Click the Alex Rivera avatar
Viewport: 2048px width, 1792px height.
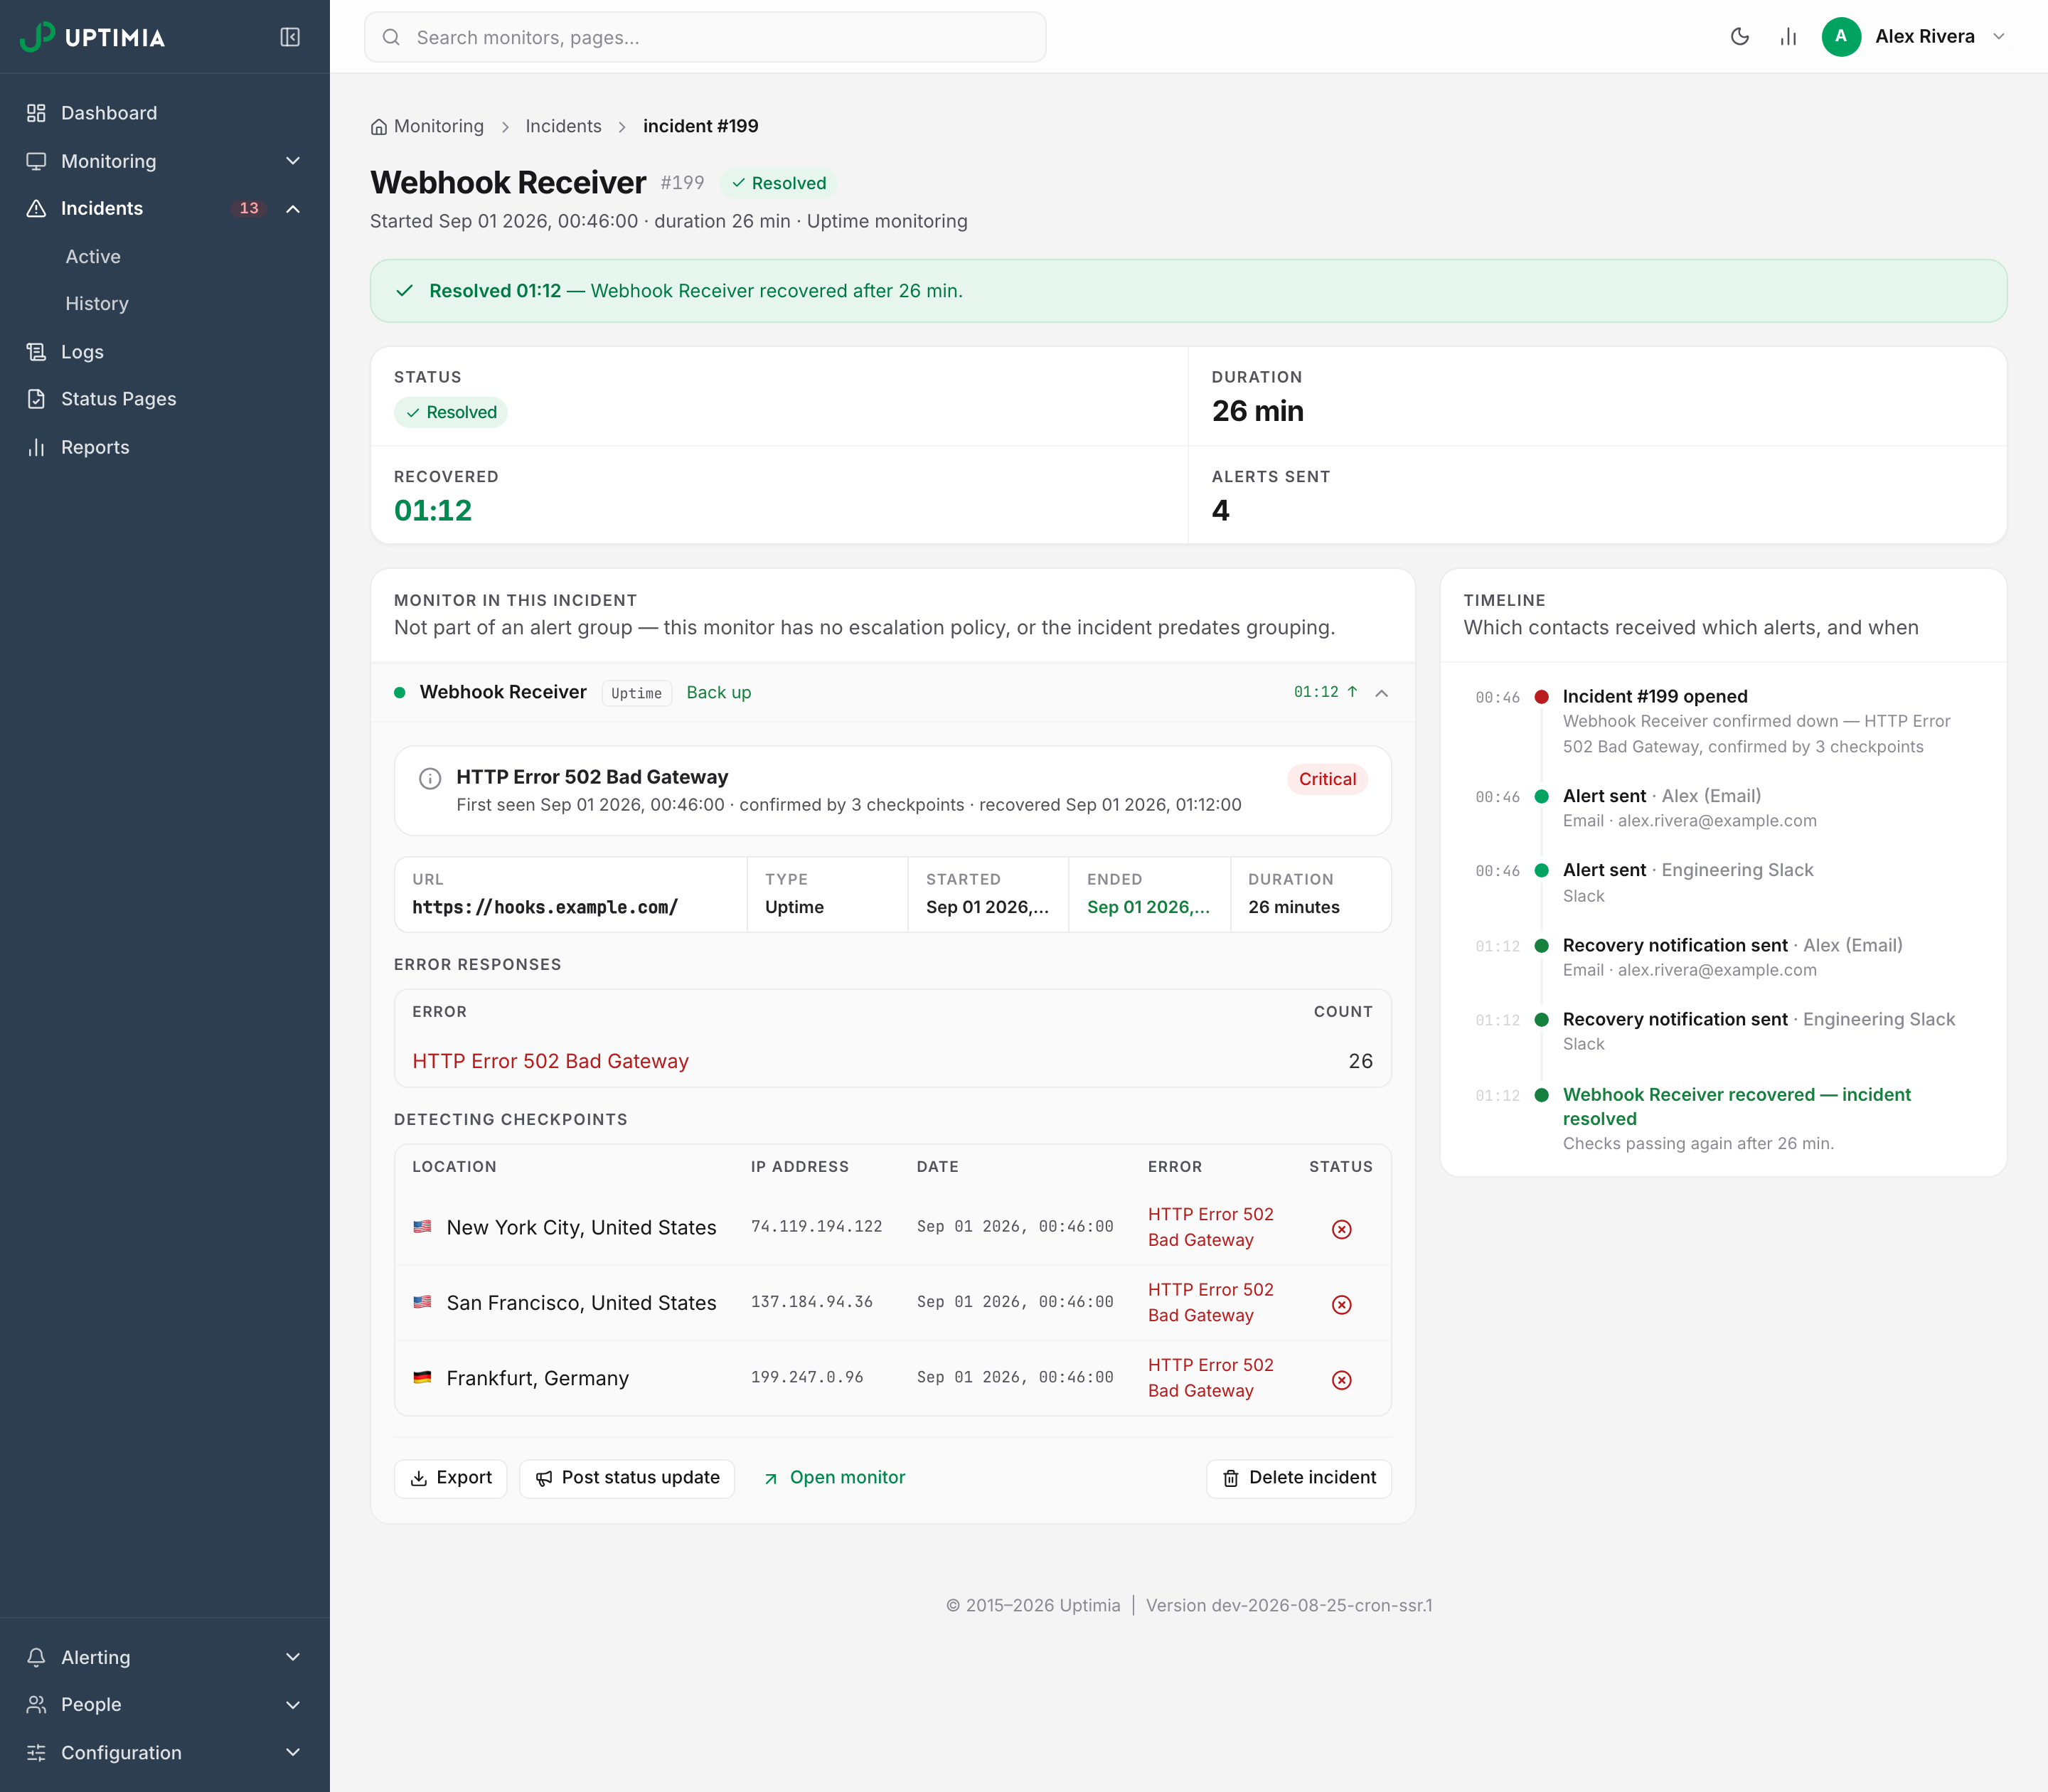(1841, 37)
